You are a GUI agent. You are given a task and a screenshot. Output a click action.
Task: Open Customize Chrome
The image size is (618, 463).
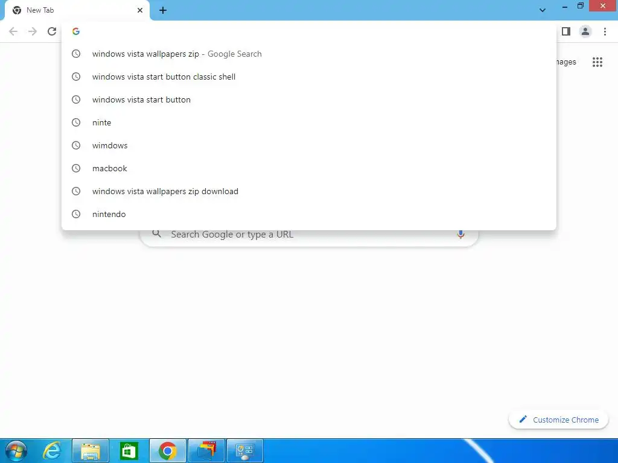558,420
